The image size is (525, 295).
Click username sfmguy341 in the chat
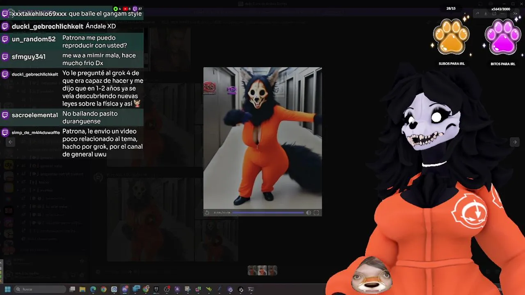click(x=29, y=57)
